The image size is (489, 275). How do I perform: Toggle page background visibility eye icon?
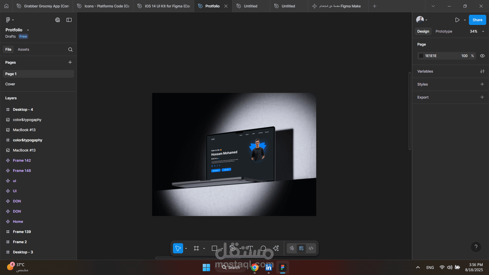tap(482, 56)
